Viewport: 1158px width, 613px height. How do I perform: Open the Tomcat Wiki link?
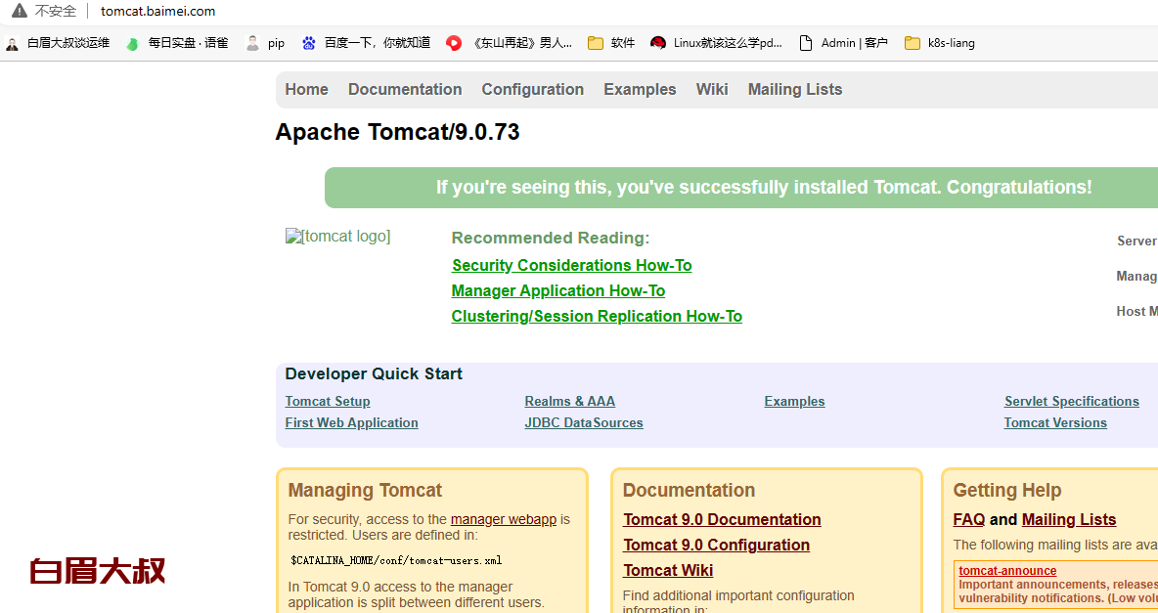(668, 570)
